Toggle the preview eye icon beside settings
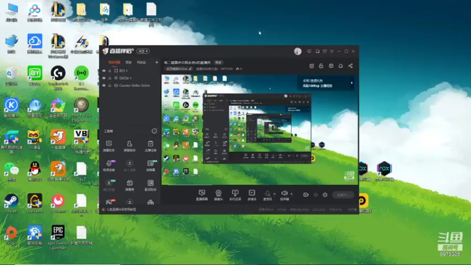 coord(316,195)
